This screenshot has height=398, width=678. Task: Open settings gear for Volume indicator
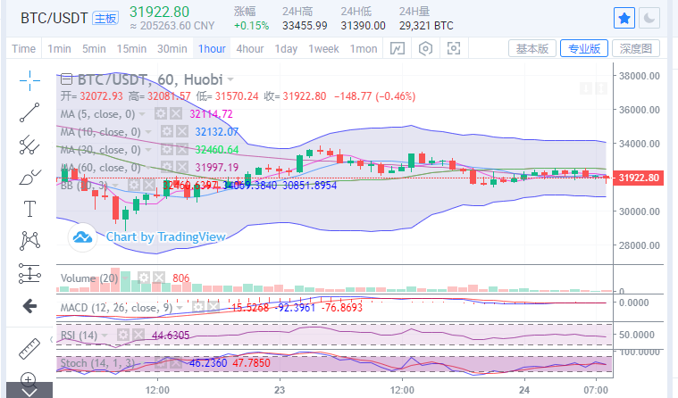click(144, 278)
